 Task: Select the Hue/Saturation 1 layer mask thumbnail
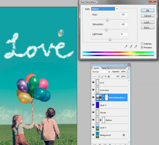pyautogui.click(x=107, y=97)
